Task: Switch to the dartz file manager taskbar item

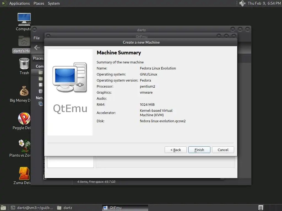Action: (65, 208)
